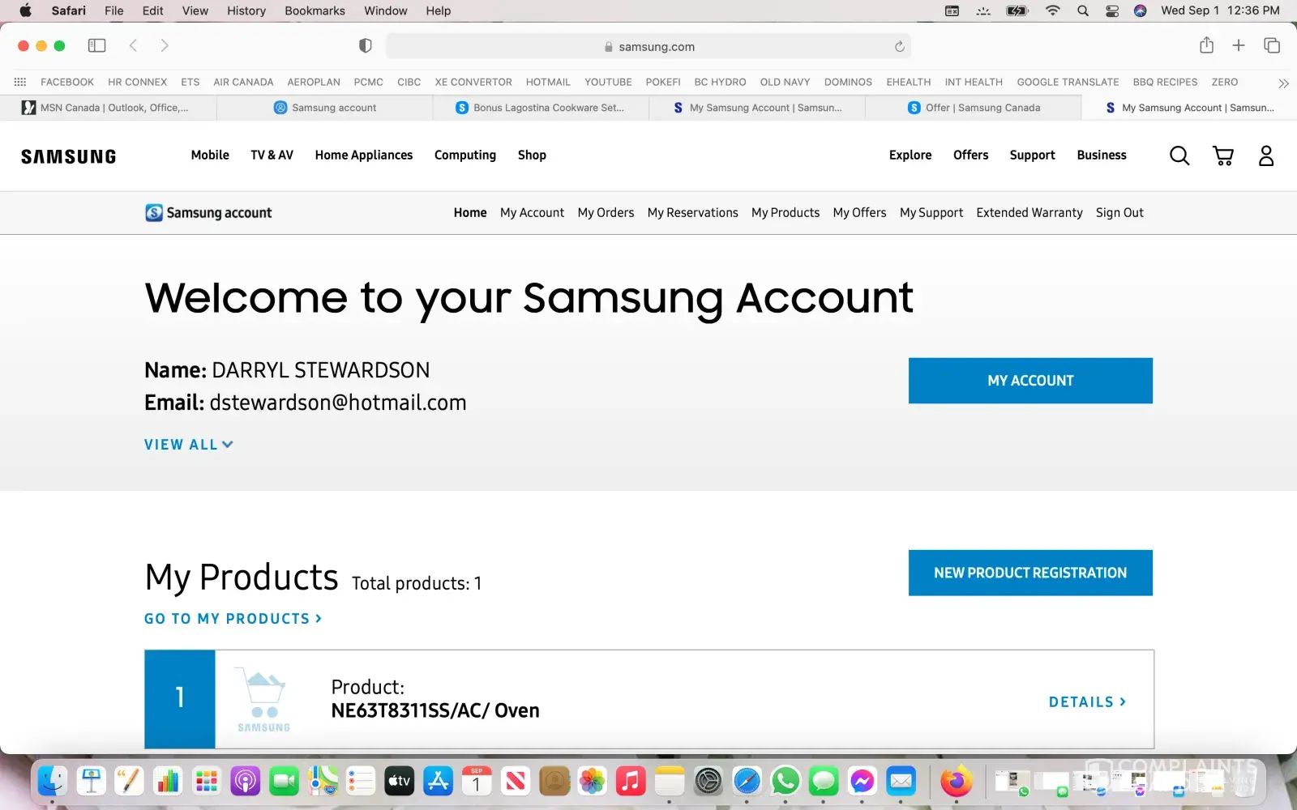Click the user profile icon
This screenshot has width=1297, height=810.
tap(1265, 156)
